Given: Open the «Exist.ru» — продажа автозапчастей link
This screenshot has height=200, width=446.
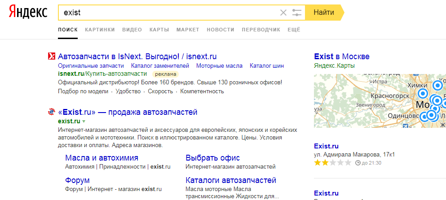Looking at the screenshot, I should (128, 112).
